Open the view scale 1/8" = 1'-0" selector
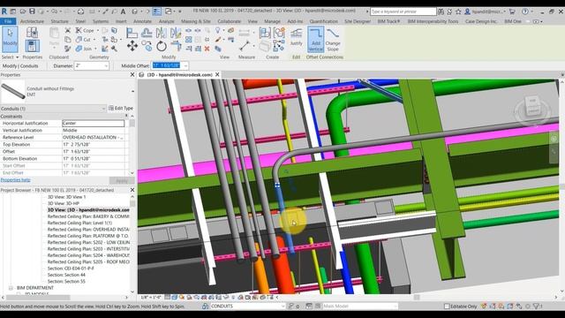565x318 pixels. [150, 298]
